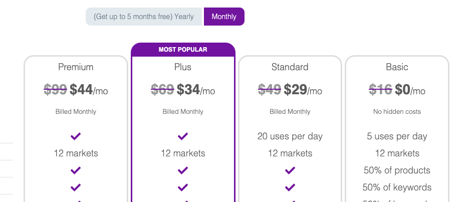Click 20 uses per day text
The height and width of the screenshot is (202, 472).
pos(290,136)
